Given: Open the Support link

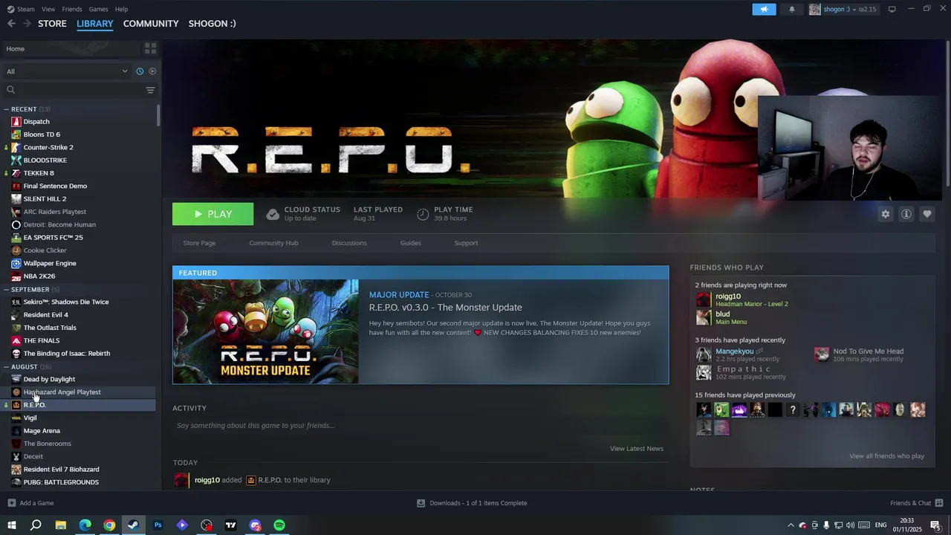Looking at the screenshot, I should (x=466, y=243).
